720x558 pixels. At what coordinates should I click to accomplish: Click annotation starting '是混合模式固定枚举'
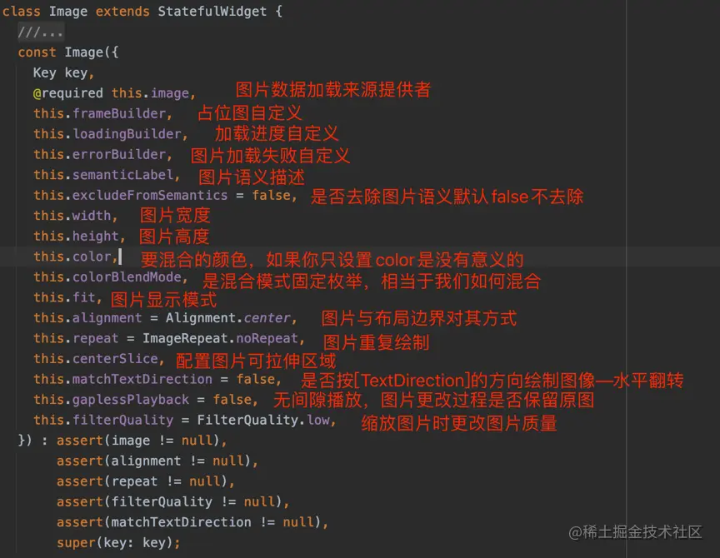(372, 281)
